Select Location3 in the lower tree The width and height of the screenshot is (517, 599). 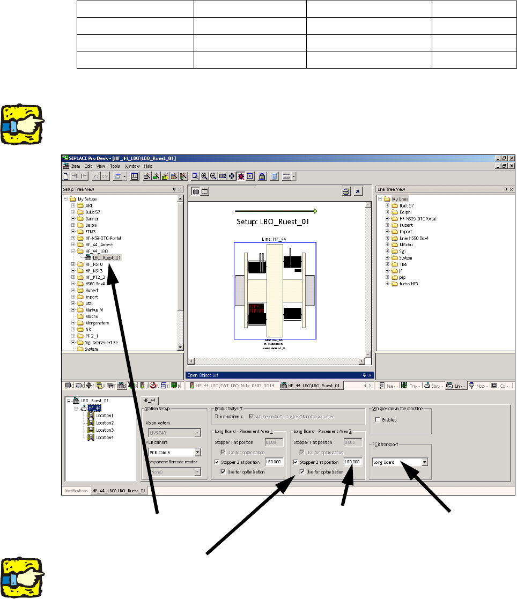click(x=105, y=430)
